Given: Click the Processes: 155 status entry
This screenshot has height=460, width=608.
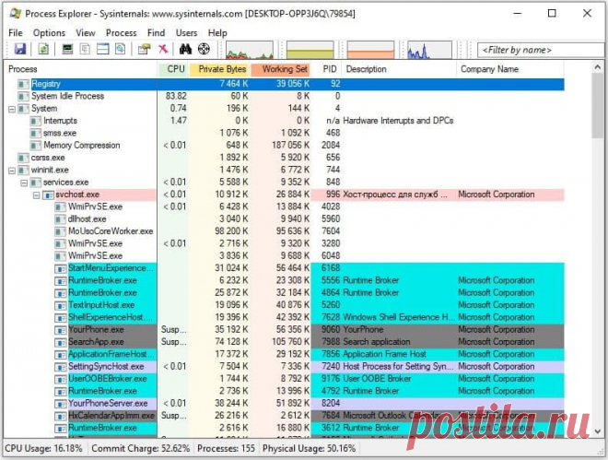Looking at the screenshot, I should (x=226, y=449).
